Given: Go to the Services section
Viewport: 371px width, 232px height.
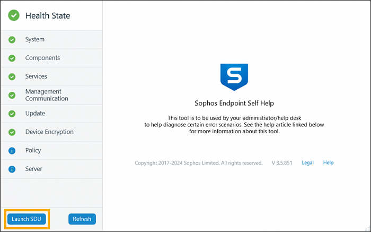Looking at the screenshot, I should pos(36,77).
